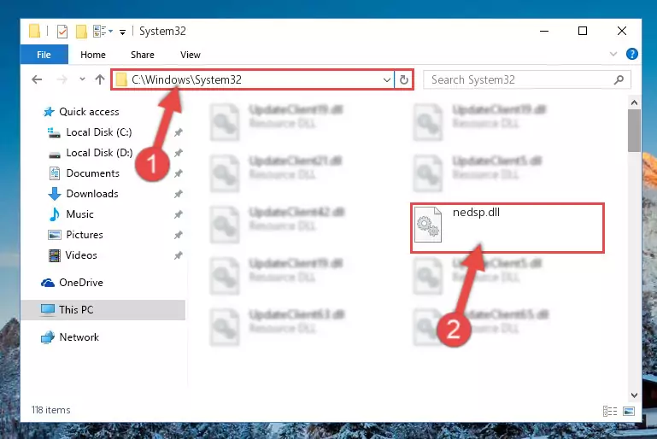Click the pin icon next to Downloads
Viewport: 657px width, 439px height.
pos(178,194)
